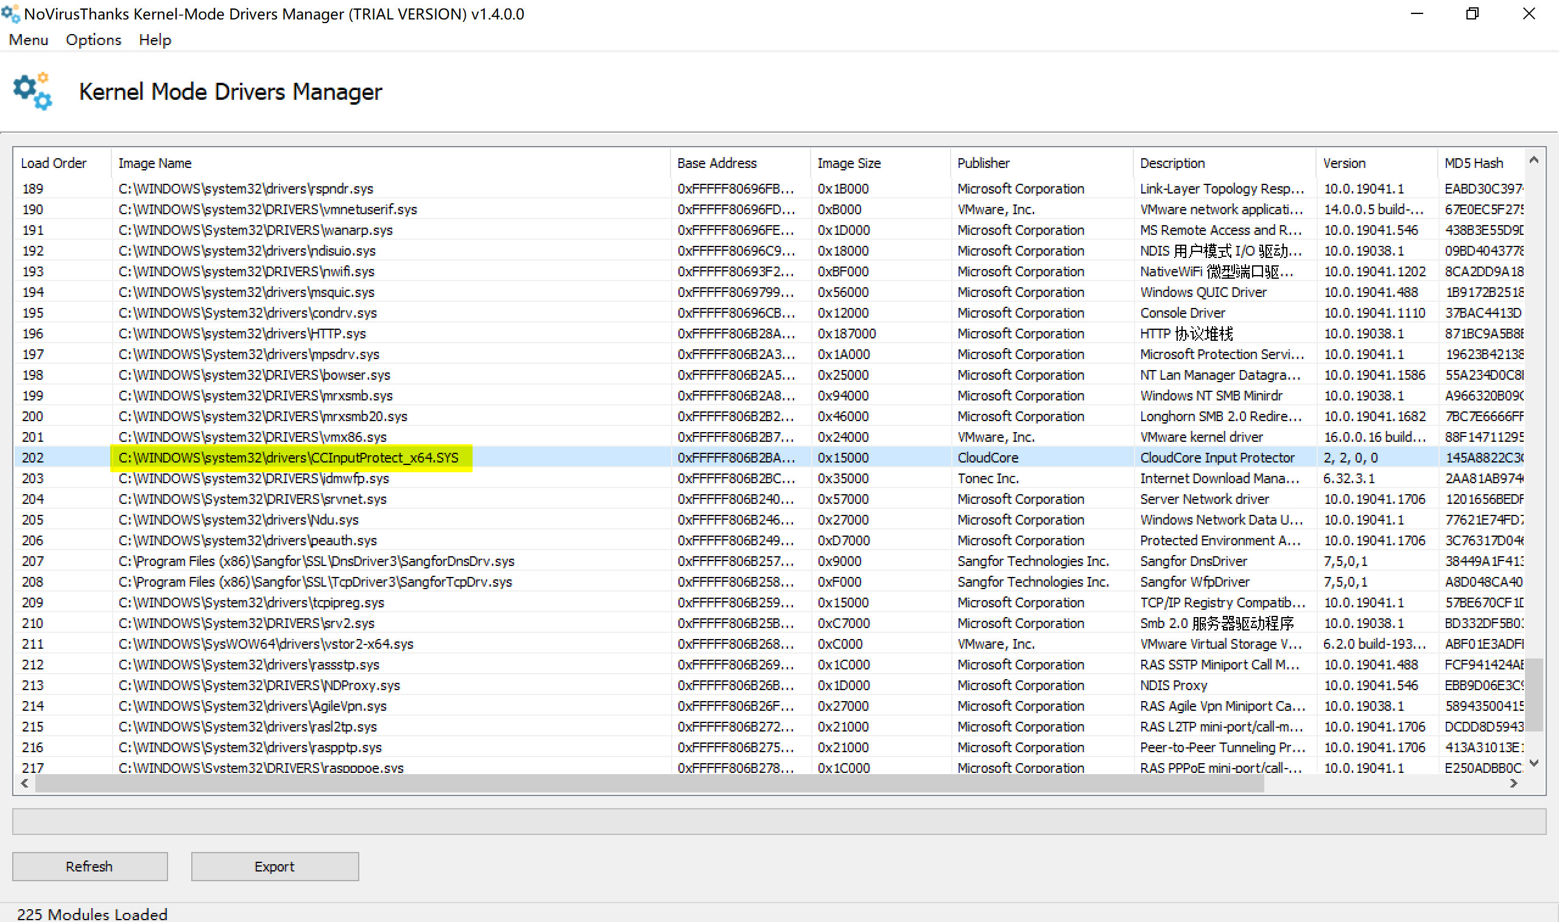Open the Menu menu

[x=28, y=40]
